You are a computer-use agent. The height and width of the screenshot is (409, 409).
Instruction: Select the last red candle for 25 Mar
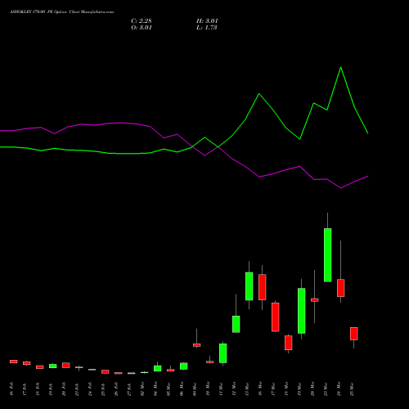[x=354, y=334]
